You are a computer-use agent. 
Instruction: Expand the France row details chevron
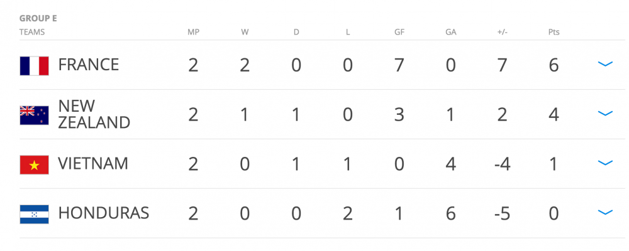pos(604,64)
